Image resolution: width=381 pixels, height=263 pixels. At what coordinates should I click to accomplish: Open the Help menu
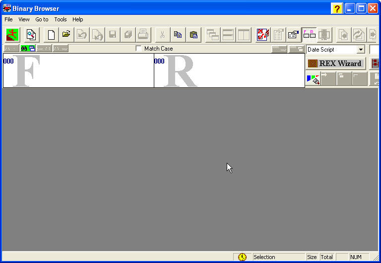coord(78,19)
